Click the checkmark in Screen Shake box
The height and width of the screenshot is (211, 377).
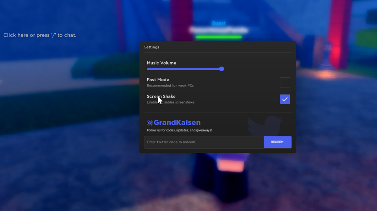285,99
